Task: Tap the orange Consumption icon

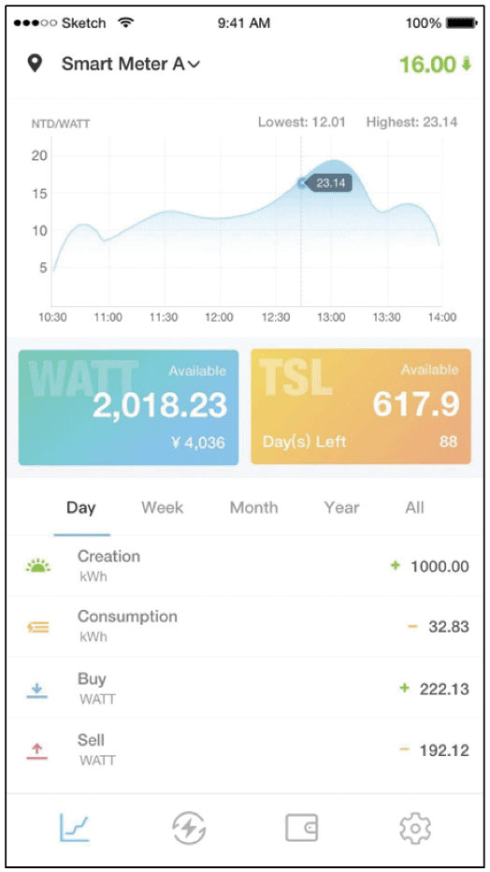Action: coord(37,627)
